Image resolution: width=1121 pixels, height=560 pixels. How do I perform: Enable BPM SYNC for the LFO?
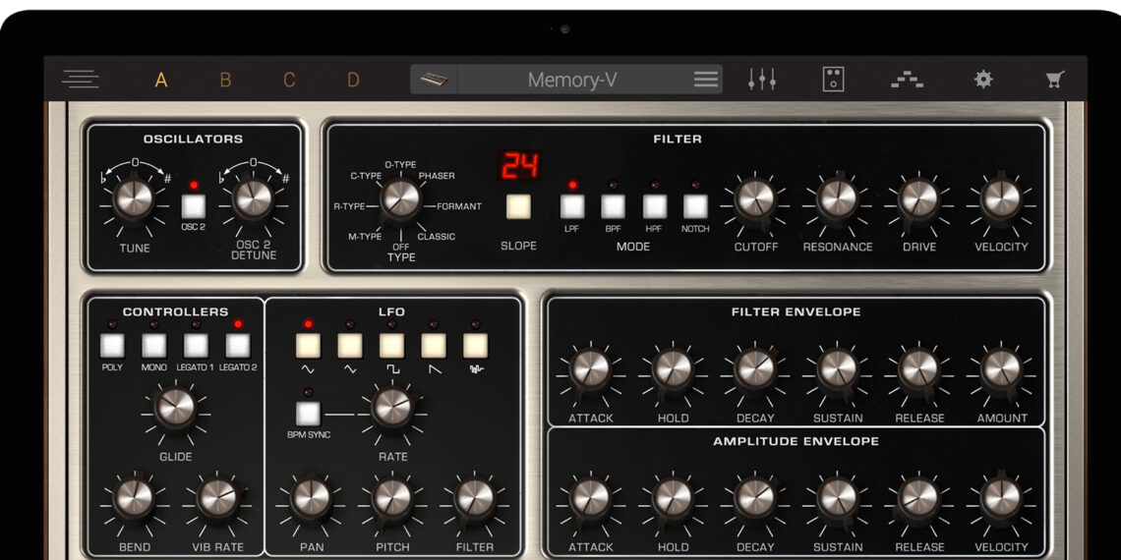coord(309,413)
